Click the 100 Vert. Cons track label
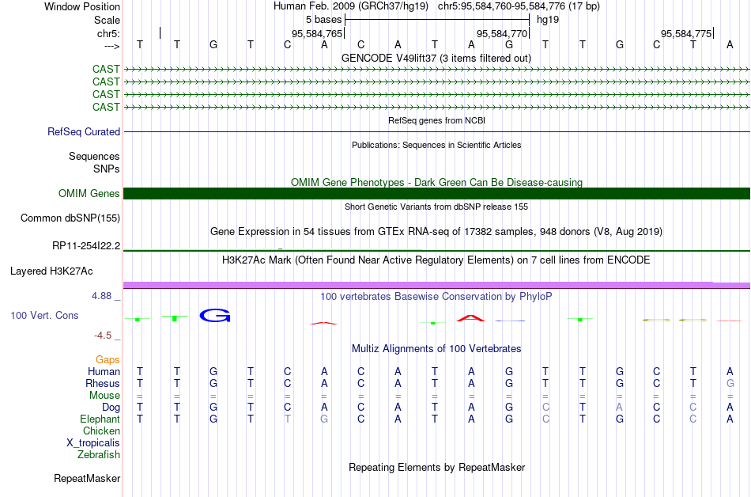This screenshot has width=751, height=497. coord(44,315)
